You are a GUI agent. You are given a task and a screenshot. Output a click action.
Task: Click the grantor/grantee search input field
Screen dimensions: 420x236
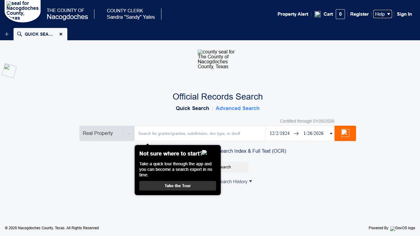(200, 133)
